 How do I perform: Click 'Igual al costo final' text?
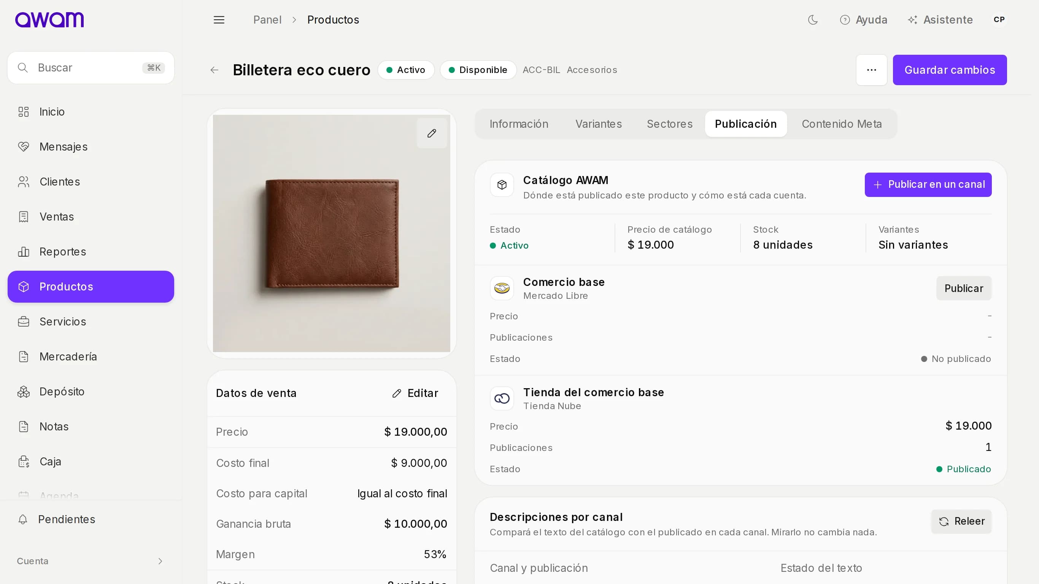[402, 494]
